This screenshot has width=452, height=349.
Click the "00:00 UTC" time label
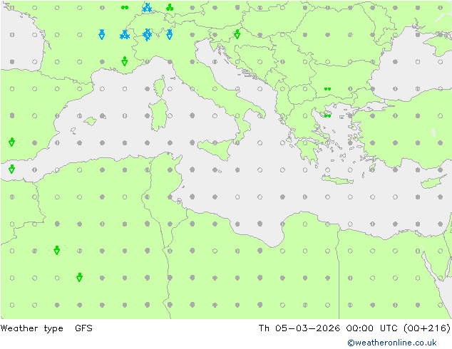pos(374,328)
